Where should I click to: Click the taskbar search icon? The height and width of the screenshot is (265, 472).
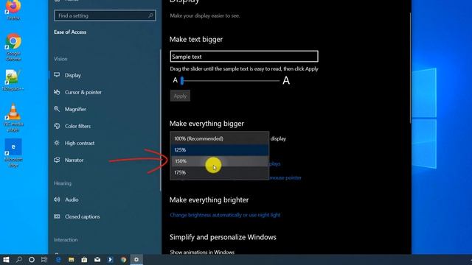(18, 260)
